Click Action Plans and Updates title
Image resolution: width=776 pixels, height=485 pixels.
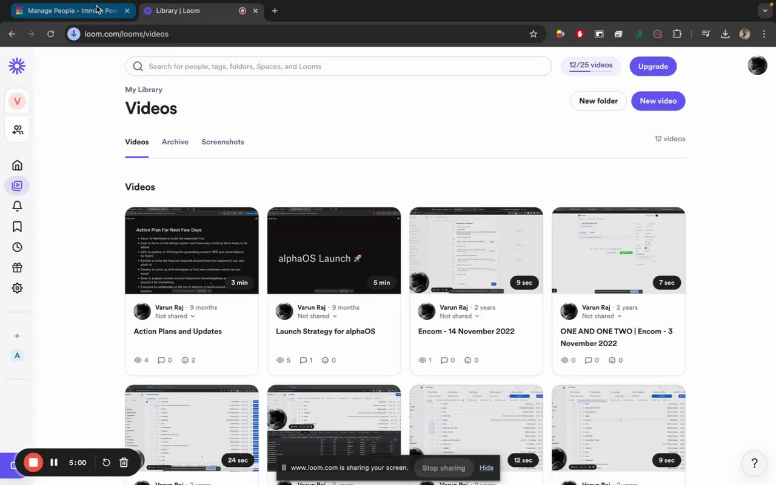tap(178, 332)
